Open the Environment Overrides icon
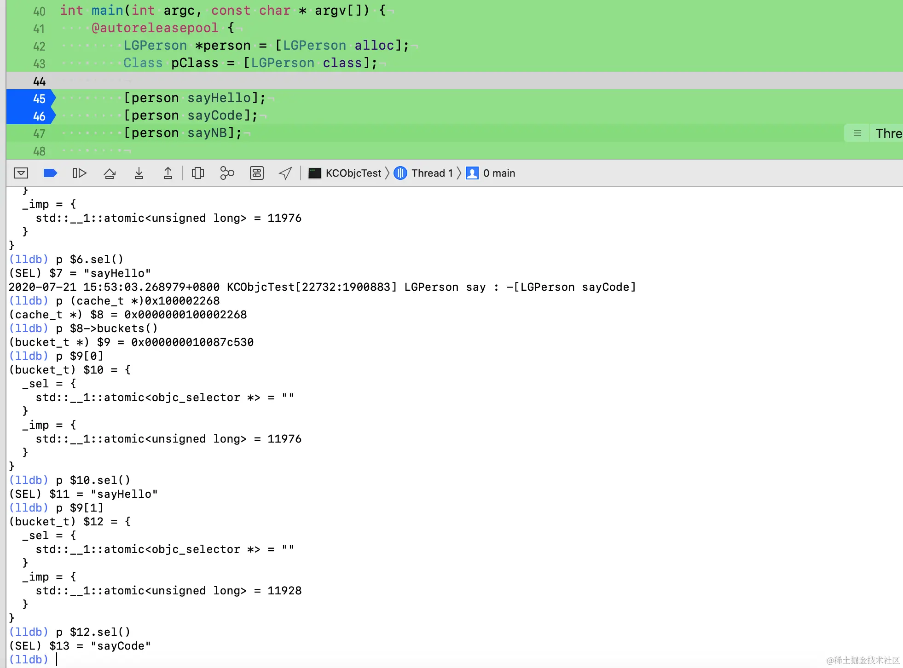This screenshot has width=903, height=668. [x=257, y=173]
